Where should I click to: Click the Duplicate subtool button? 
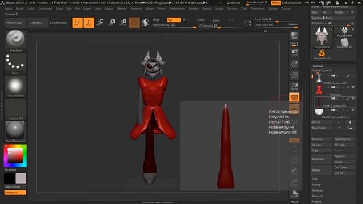pyautogui.click(x=322, y=159)
